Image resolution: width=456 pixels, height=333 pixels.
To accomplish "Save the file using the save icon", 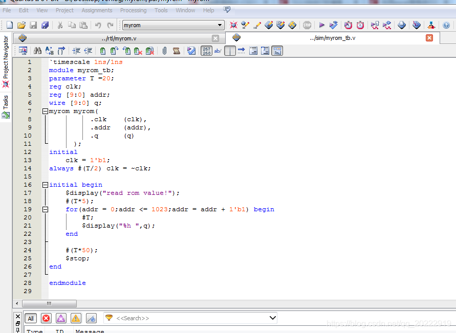I will (33, 25).
